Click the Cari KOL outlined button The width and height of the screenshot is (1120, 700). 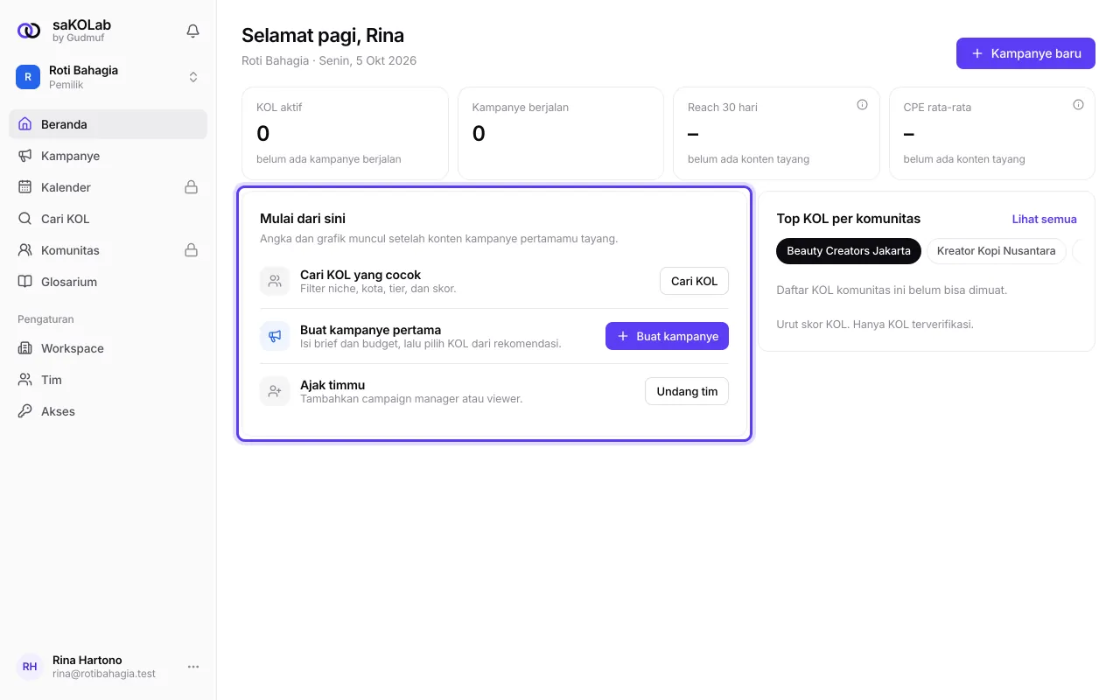694,281
